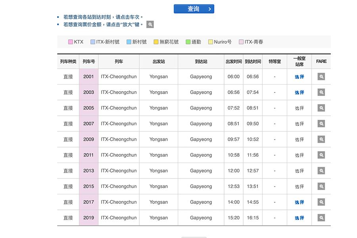Click the green 通勤 legend swatch
This screenshot has width=357, height=238.
[x=188, y=42]
